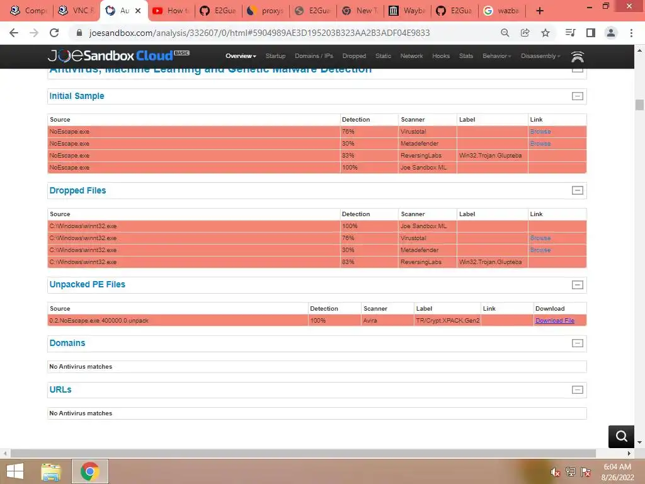This screenshot has width=645, height=484.
Task: Open the media control (playlist) icon
Action: pyautogui.click(x=570, y=33)
